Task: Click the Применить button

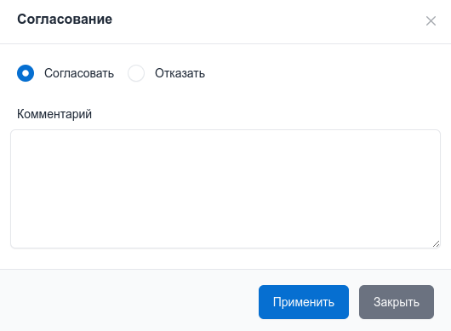Action: 304,302
